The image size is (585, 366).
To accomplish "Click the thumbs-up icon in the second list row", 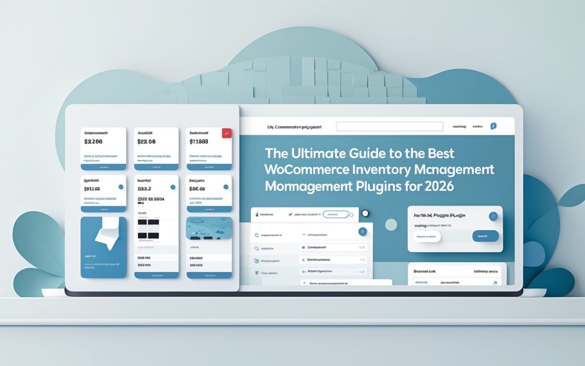I will 303,247.
